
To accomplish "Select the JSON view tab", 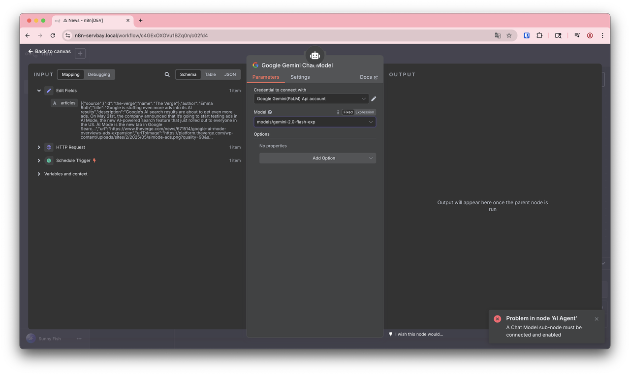I will (230, 74).
